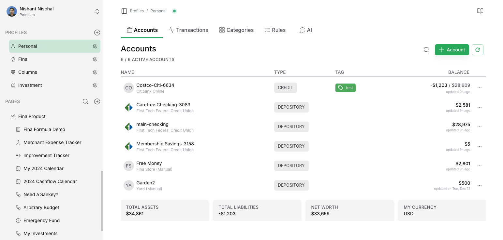Open the documentation book icon
The image size is (503, 240).
point(480,11)
